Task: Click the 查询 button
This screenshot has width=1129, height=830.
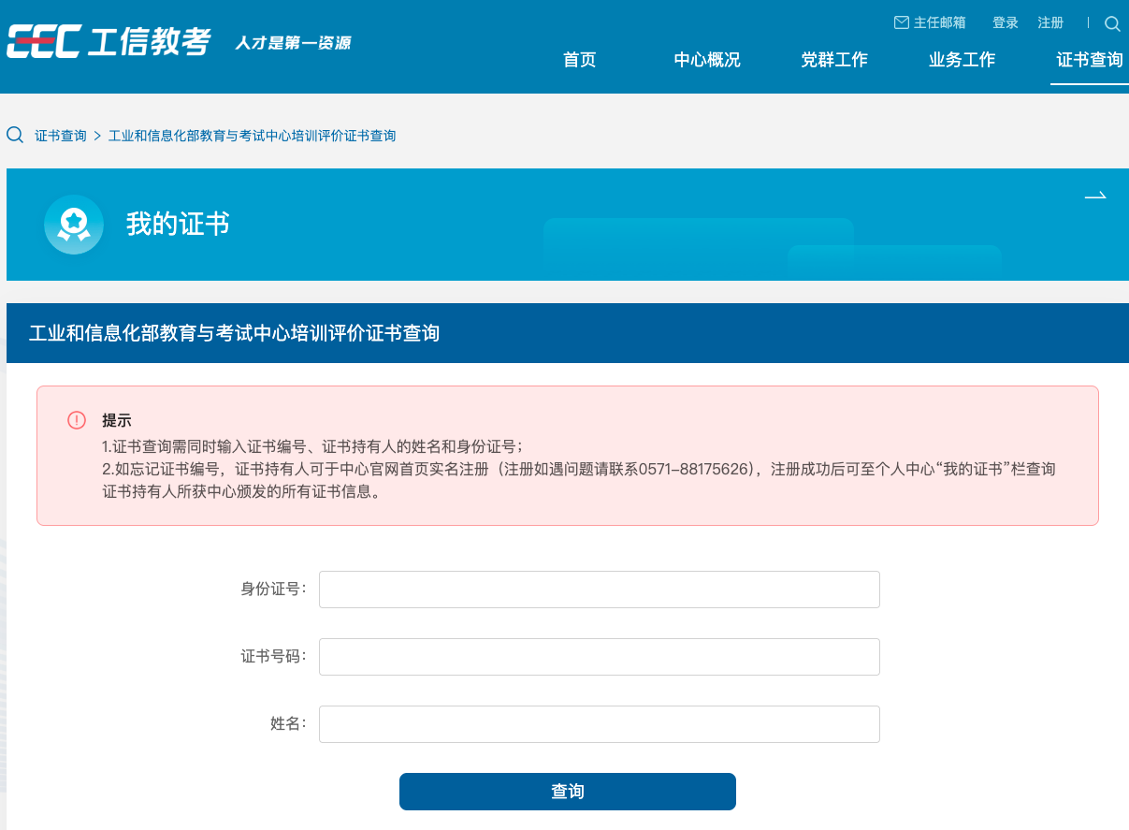Action: [x=568, y=792]
